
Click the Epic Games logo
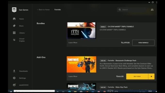[14, 10]
